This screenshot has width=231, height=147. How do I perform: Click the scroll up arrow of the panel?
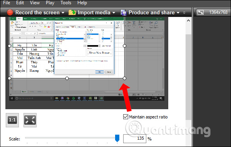click(188, 21)
